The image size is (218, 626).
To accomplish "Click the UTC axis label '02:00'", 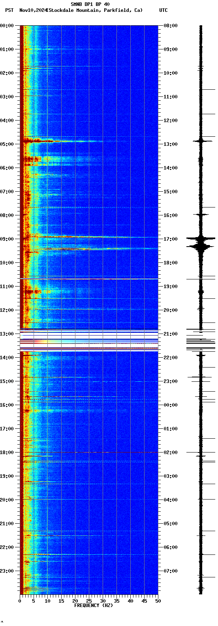I will [171, 453].
